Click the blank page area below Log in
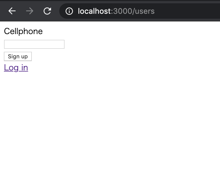The image size is (220, 192). click(x=110, y=124)
